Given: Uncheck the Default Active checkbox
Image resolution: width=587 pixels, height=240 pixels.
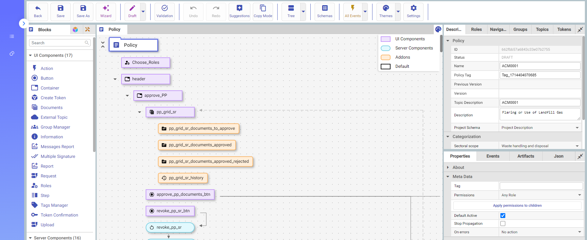Looking at the screenshot, I should (503, 216).
